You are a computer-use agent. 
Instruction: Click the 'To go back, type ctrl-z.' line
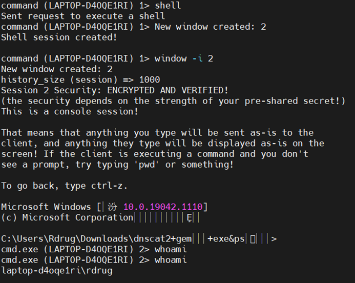pos(64,186)
